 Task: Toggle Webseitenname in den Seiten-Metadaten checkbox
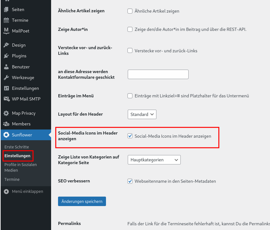[x=130, y=181]
